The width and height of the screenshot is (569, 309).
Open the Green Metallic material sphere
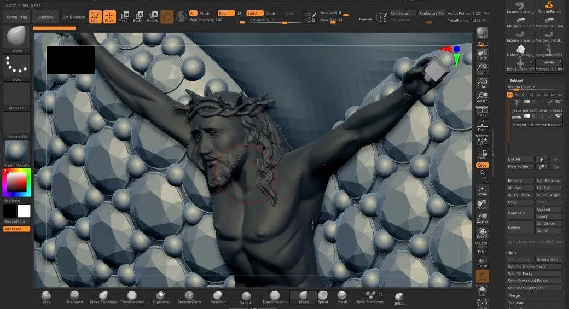[17, 154]
